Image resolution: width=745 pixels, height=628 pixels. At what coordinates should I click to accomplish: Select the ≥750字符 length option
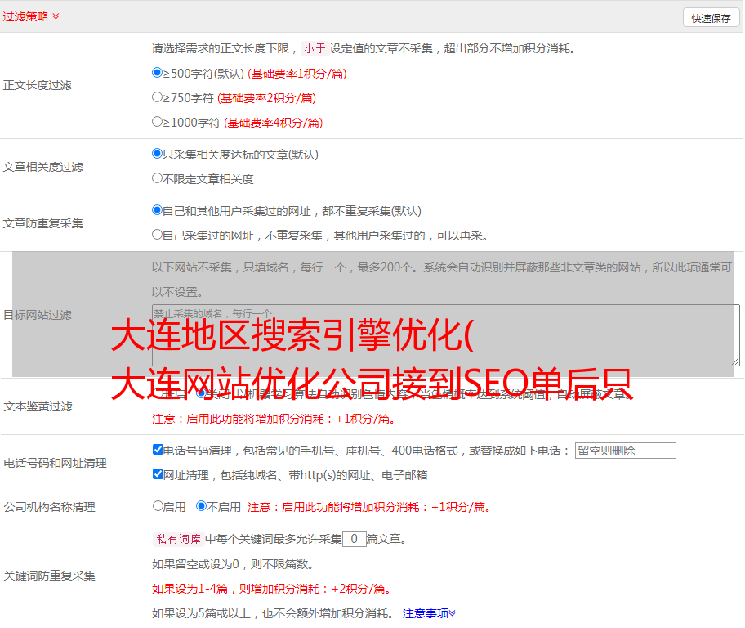157,97
